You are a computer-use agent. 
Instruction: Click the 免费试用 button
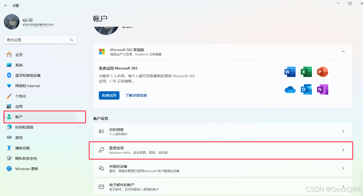109,95
